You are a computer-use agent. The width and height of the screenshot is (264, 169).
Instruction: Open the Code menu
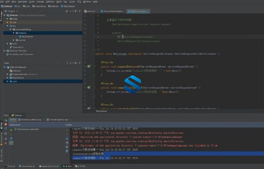32,1
